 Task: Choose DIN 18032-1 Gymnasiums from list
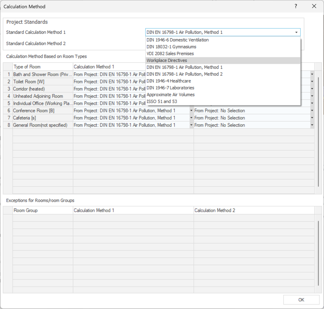tap(172, 47)
